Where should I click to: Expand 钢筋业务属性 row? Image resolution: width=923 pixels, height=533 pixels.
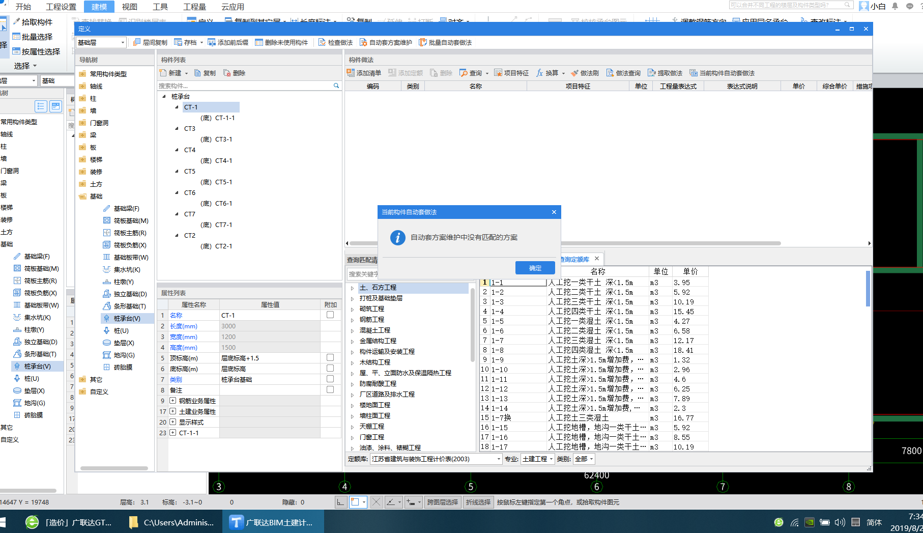(173, 401)
